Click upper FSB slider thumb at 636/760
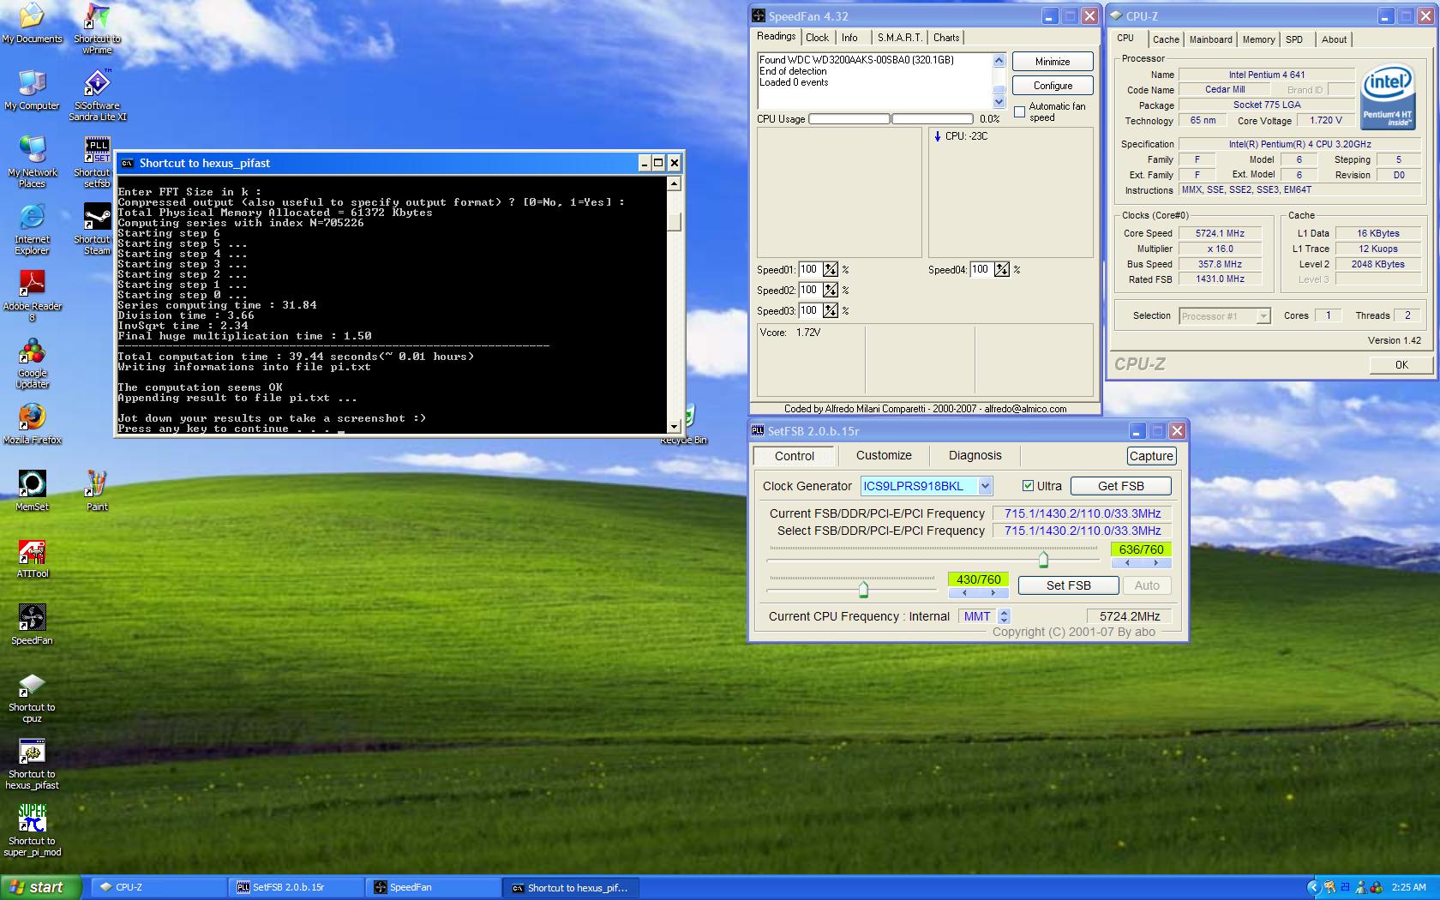This screenshot has width=1440, height=900. (x=1043, y=560)
